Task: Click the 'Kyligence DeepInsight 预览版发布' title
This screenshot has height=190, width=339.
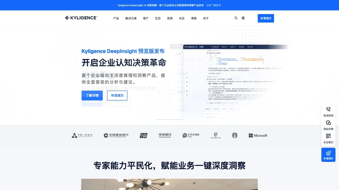Action: [x=123, y=51]
